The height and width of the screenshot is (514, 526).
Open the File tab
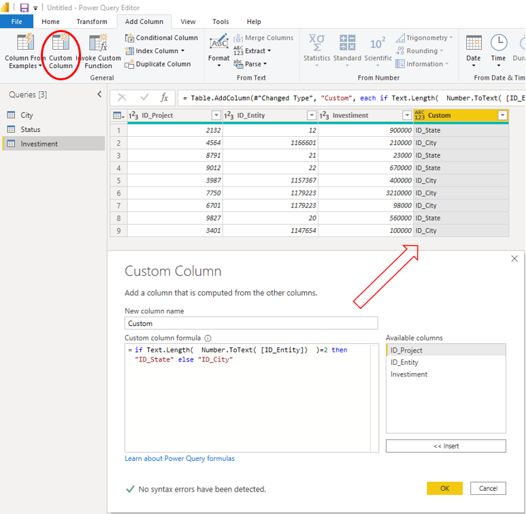click(17, 22)
